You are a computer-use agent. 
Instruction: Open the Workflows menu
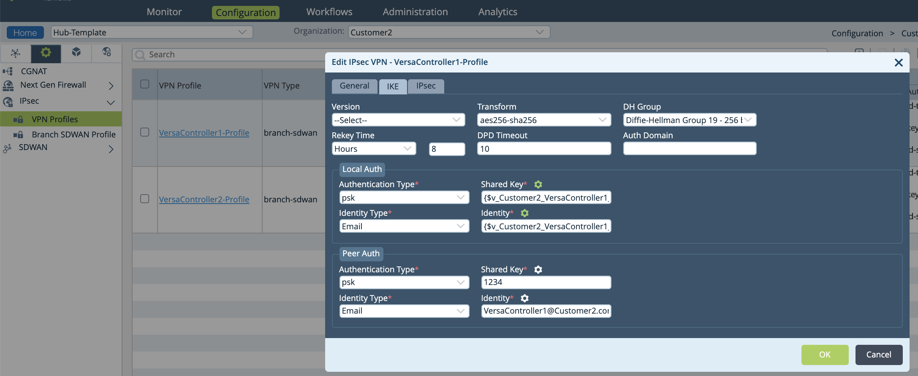coord(329,12)
